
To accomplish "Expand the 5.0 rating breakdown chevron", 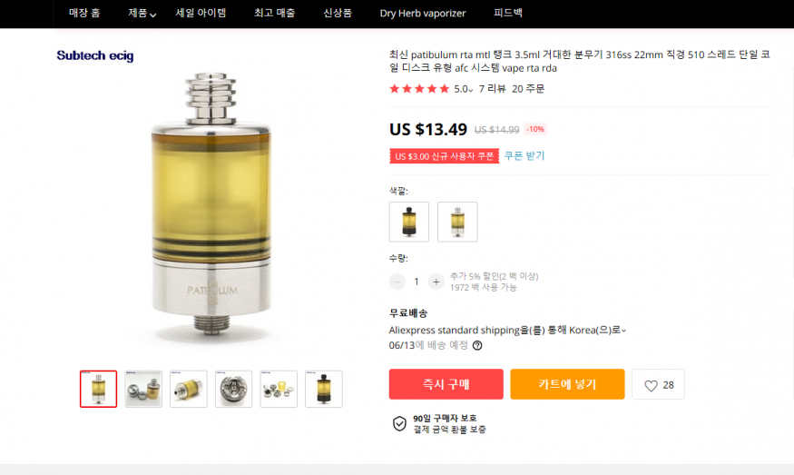I will click(470, 90).
